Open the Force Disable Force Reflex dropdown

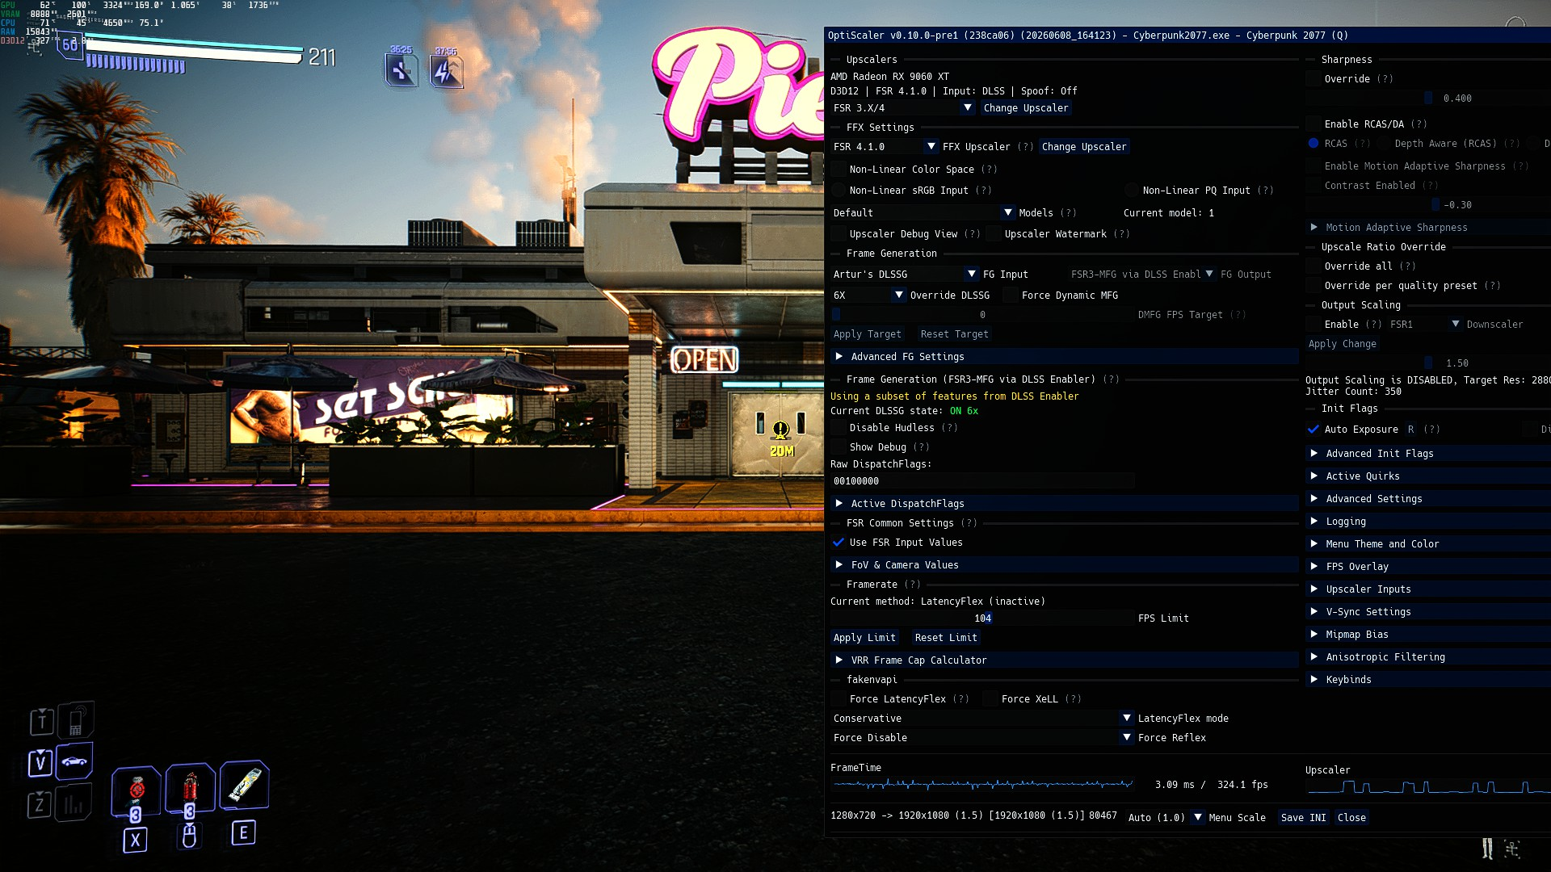[982, 738]
